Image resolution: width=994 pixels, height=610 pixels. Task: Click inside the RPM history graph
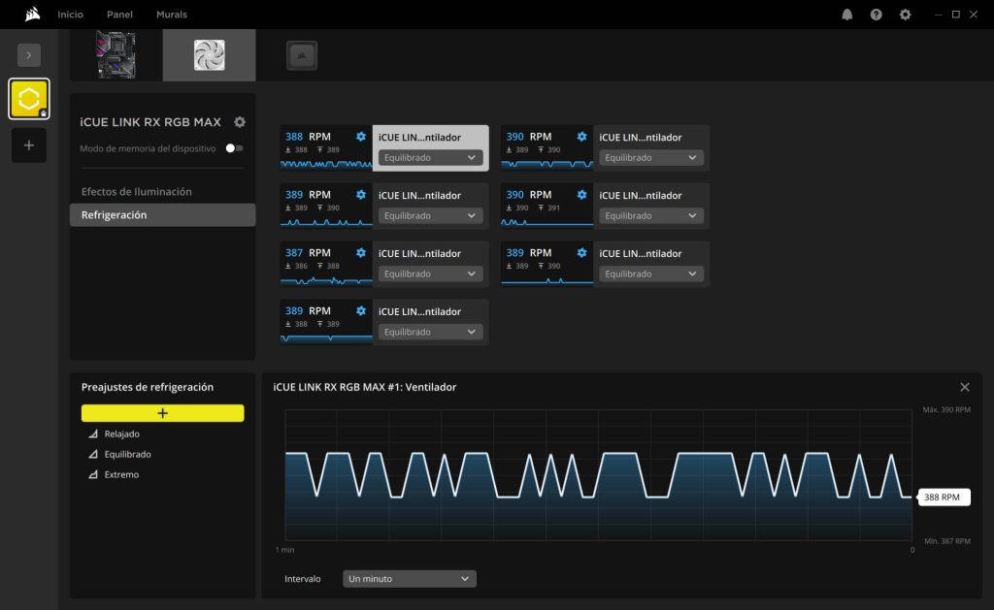[x=598, y=475]
